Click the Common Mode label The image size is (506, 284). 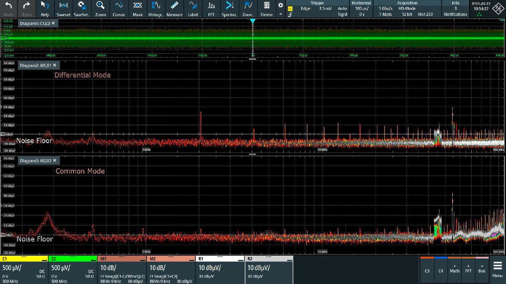coord(80,171)
